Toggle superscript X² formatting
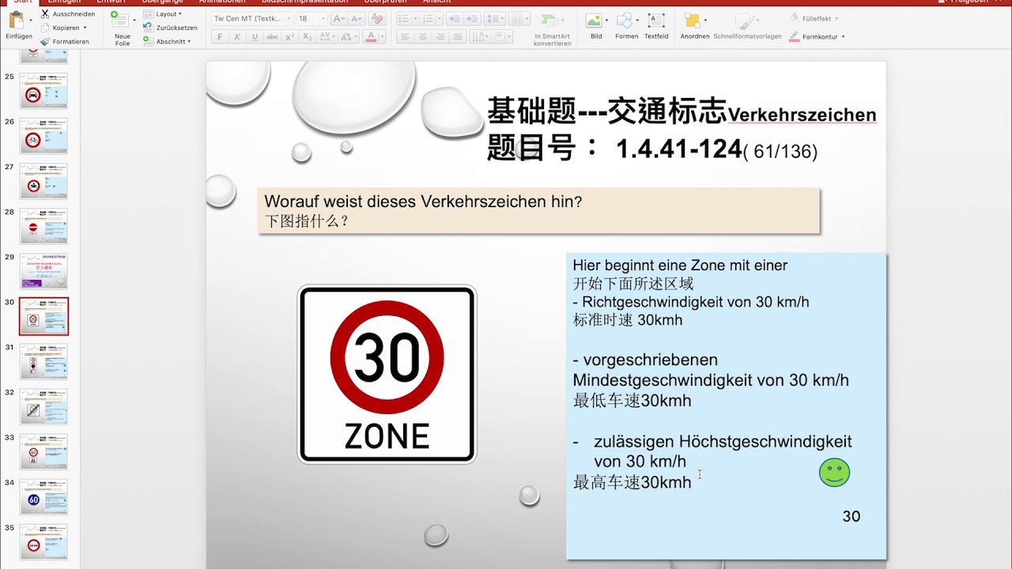The height and width of the screenshot is (569, 1012). 290,36
